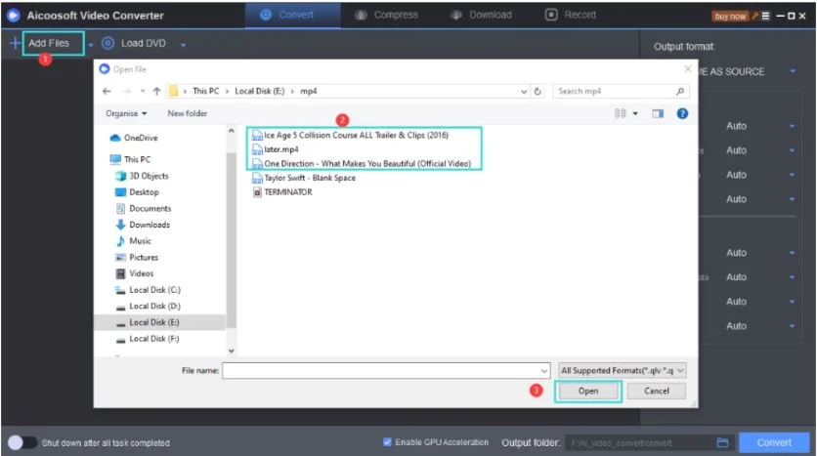The image size is (817, 456).
Task: Open the All Supported Formats filter dropdown
Action: click(x=623, y=370)
